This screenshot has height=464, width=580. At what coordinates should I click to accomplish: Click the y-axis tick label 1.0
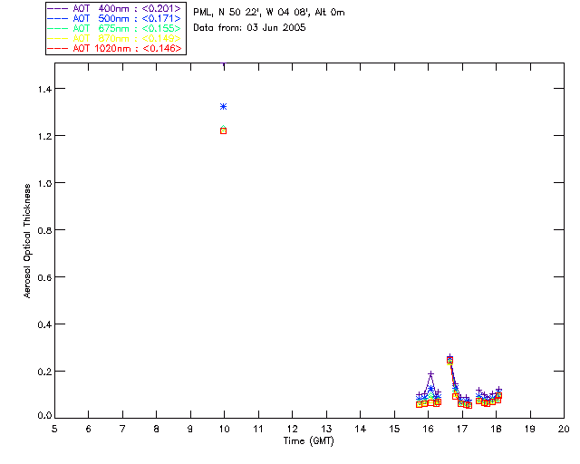coord(44,183)
